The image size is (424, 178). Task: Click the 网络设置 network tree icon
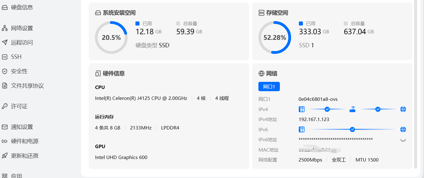click(x=5, y=28)
